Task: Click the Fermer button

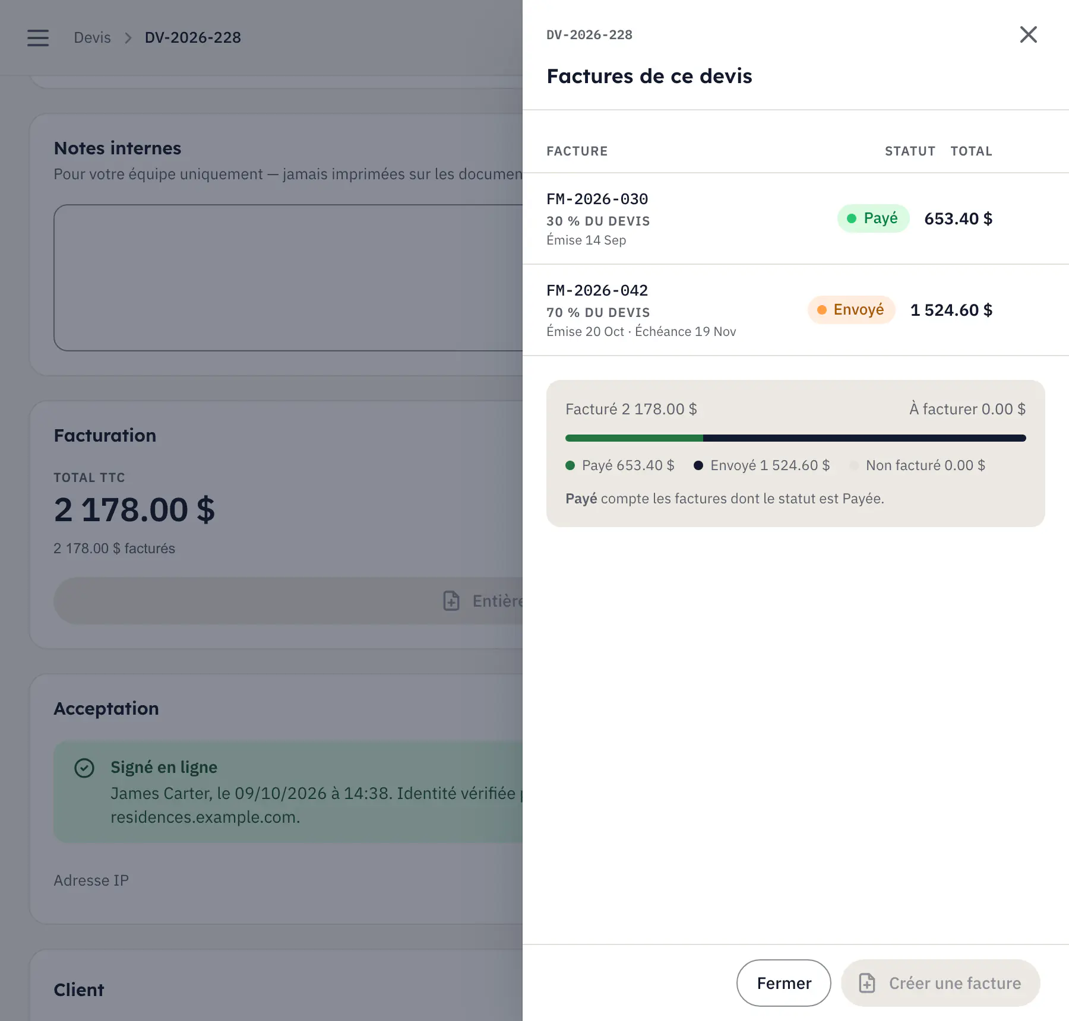Action: (x=783, y=983)
